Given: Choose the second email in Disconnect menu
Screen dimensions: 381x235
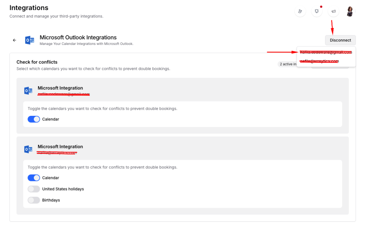Looking at the screenshot, I should [x=319, y=61].
